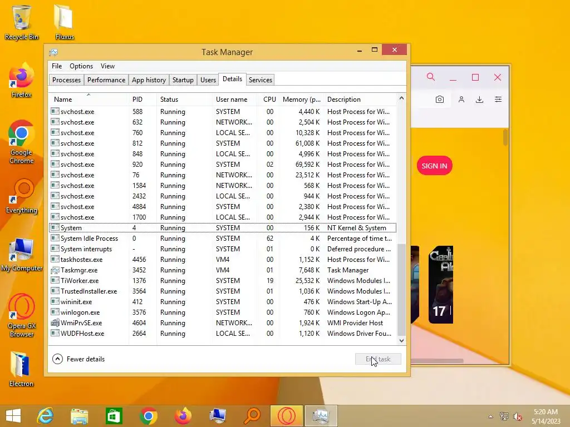Switch to the Startup tab

(183, 80)
